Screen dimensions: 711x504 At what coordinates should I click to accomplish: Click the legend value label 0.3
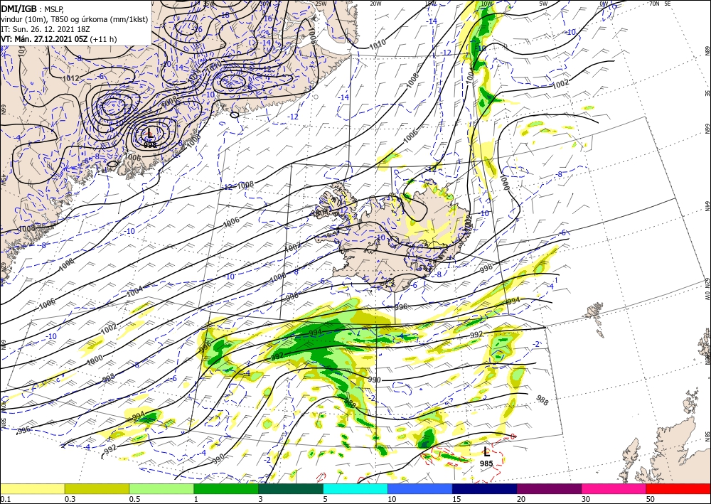(70, 499)
